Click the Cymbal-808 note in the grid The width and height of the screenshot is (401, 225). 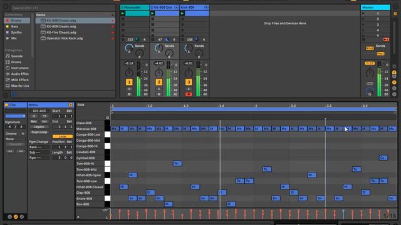point(383,157)
